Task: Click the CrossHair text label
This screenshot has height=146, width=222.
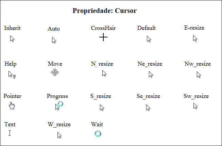Action: coord(103,28)
